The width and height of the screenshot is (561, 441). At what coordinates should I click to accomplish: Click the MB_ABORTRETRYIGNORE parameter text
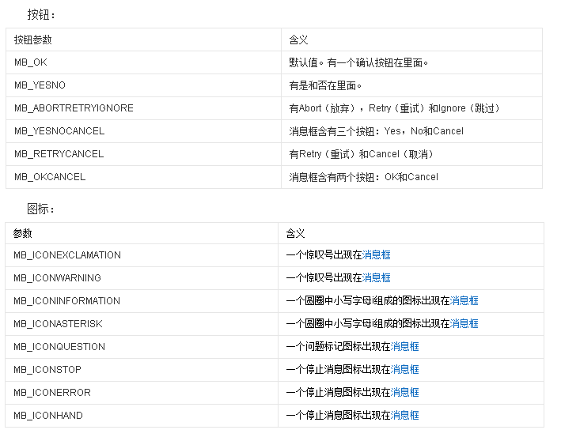point(74,108)
